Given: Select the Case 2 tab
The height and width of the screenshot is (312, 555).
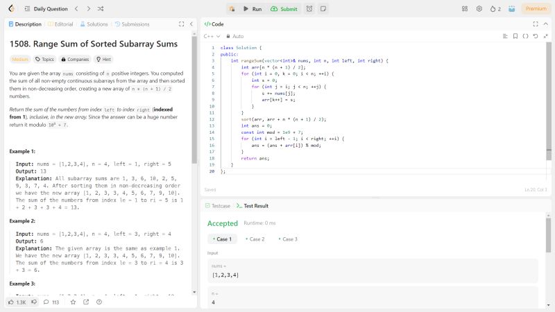Looking at the screenshot, I should pyautogui.click(x=257, y=239).
